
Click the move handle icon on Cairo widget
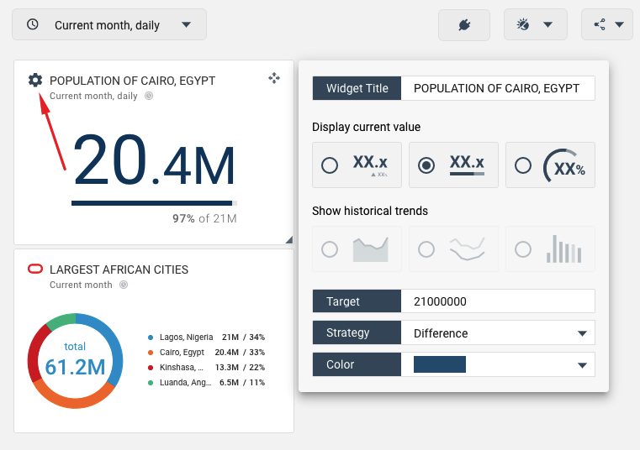[x=274, y=78]
